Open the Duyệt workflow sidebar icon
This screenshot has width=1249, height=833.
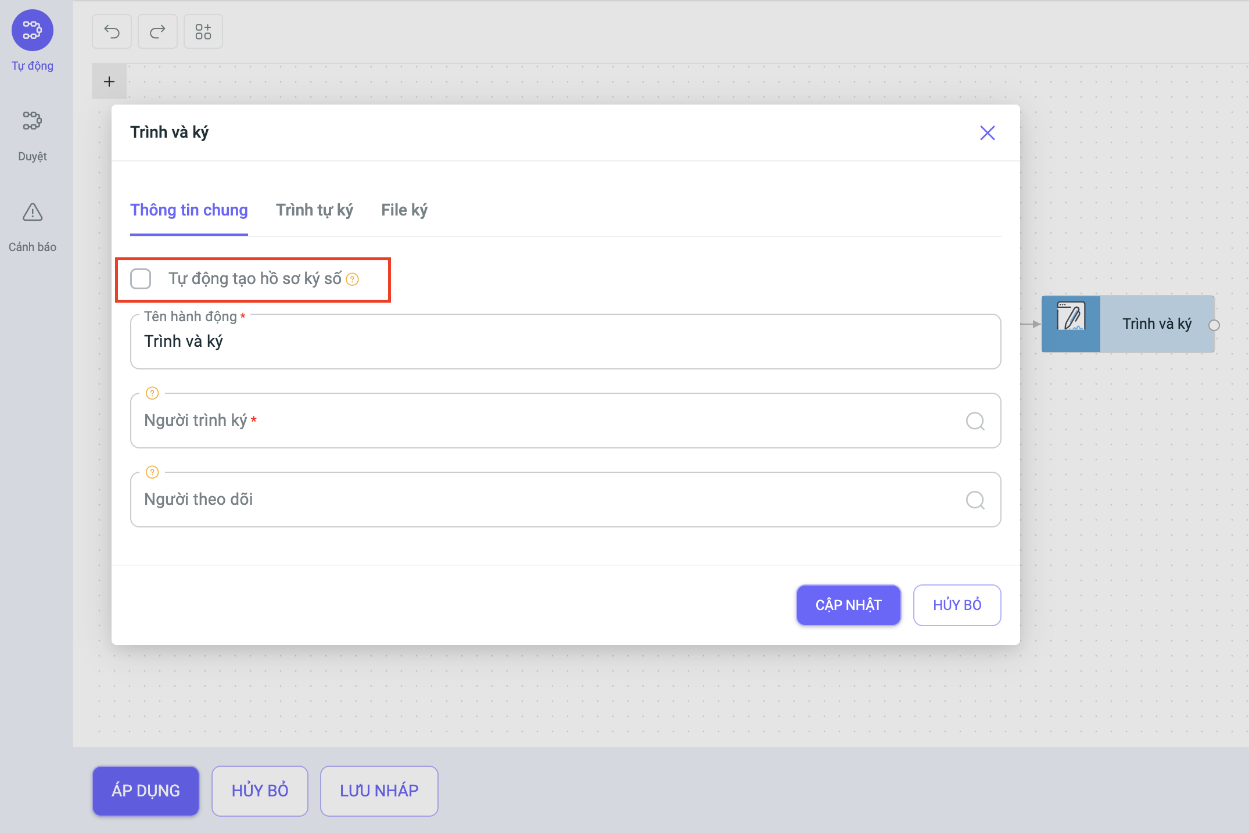click(x=33, y=121)
